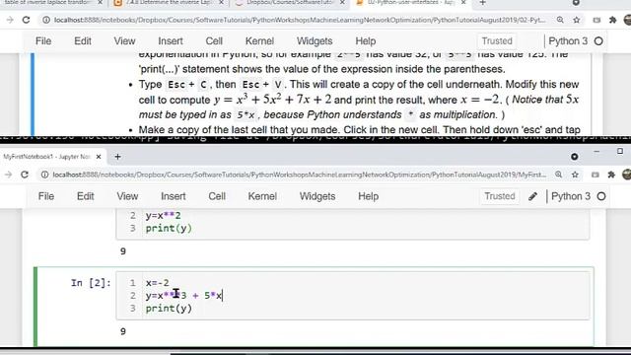Click site info icon in top address bar
631x355 pixels.
point(46,20)
